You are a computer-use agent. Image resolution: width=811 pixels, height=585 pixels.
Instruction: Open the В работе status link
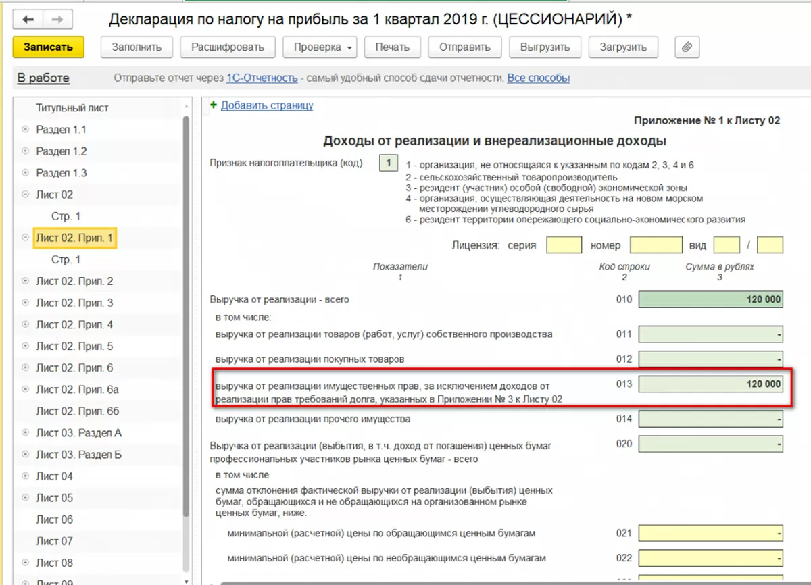[x=43, y=78]
